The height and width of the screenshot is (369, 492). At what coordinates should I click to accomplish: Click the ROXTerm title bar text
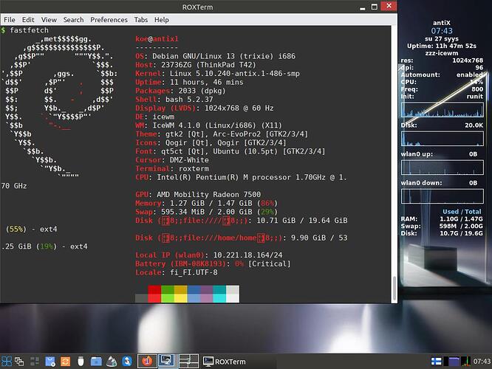pos(198,7)
